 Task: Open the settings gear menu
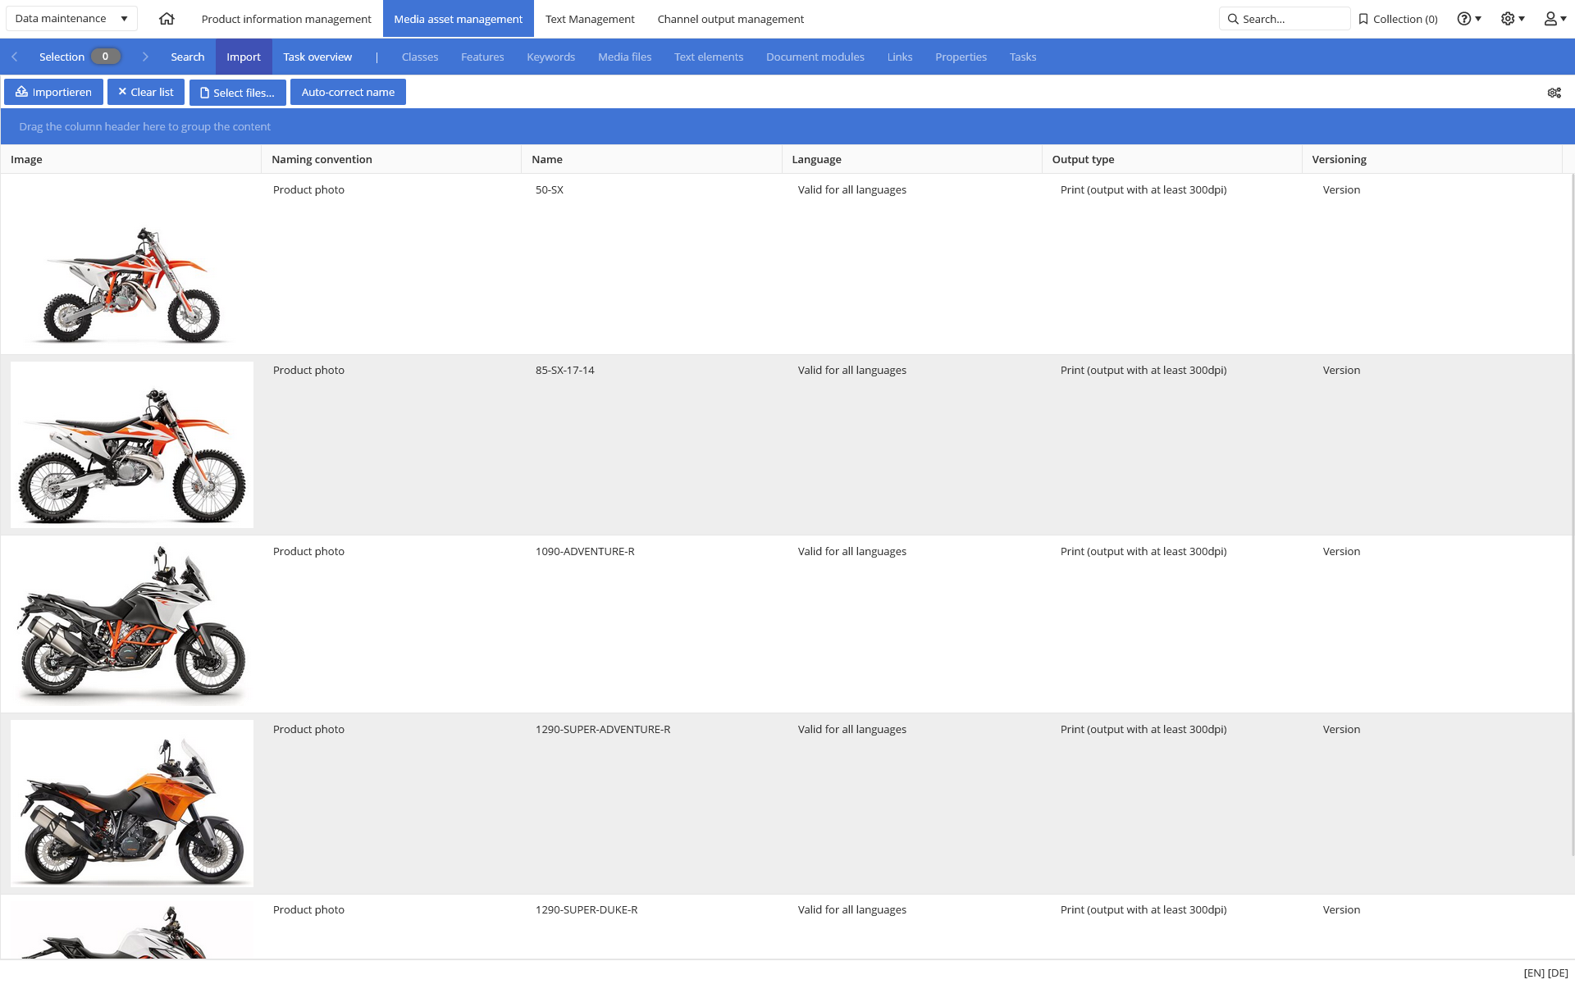(x=1512, y=19)
